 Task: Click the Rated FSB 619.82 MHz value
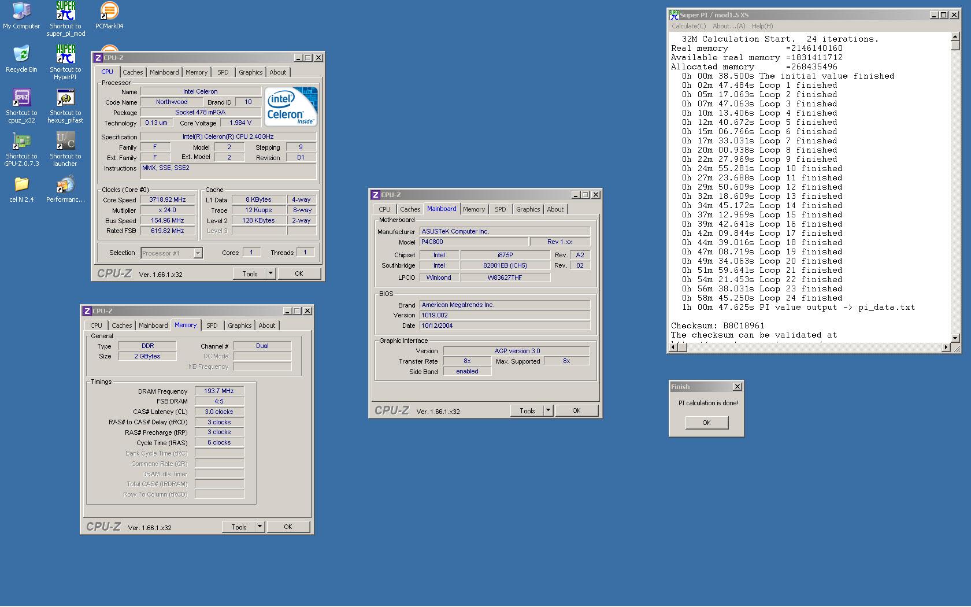pyautogui.click(x=168, y=231)
